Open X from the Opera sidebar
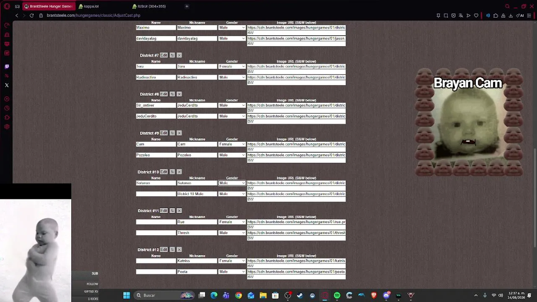This screenshot has height=302, width=537. 7,85
